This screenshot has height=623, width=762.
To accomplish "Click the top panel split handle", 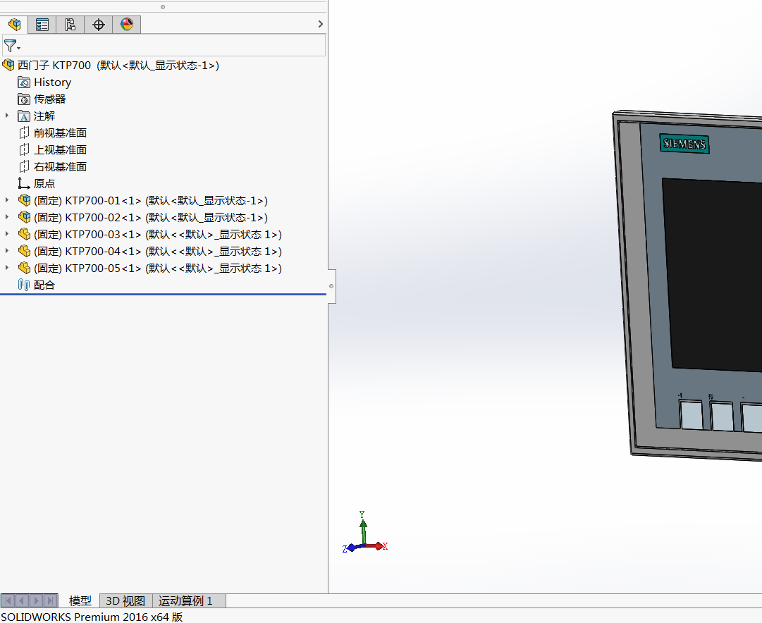I will (163, 7).
